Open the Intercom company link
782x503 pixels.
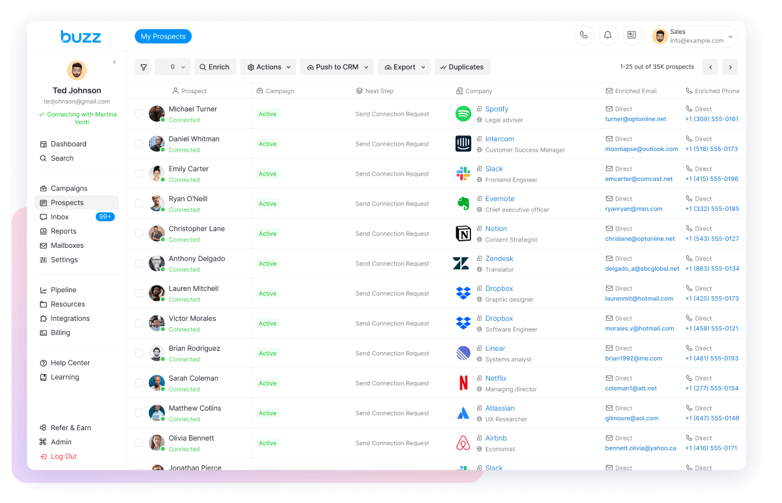pos(499,139)
